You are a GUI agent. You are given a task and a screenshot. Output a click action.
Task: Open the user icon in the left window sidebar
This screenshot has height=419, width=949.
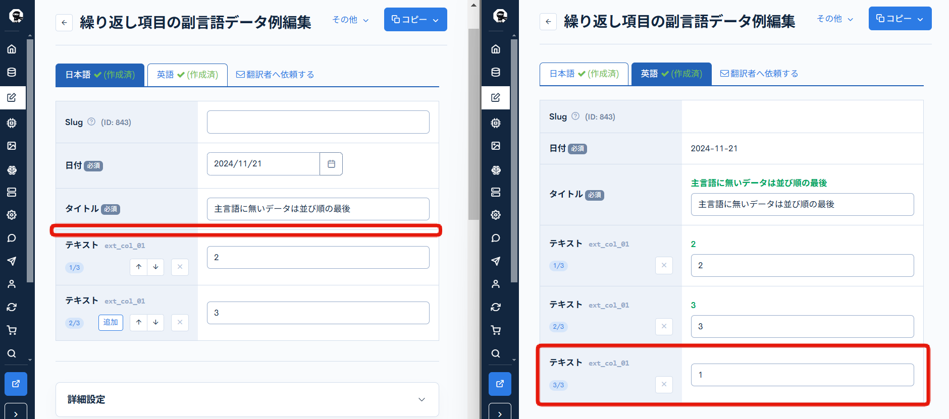(12, 284)
